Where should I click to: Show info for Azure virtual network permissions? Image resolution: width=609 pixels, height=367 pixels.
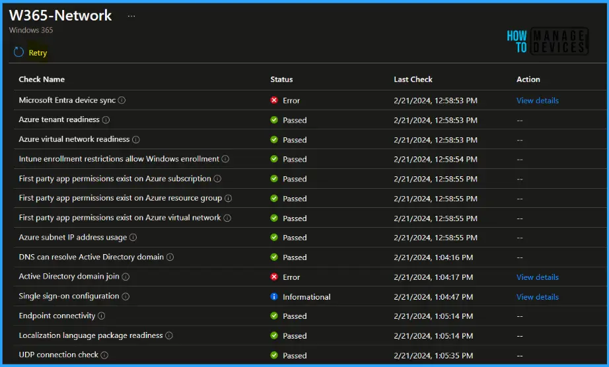click(x=227, y=218)
